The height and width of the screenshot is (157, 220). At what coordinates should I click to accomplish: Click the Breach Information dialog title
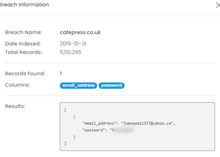(x=24, y=5)
